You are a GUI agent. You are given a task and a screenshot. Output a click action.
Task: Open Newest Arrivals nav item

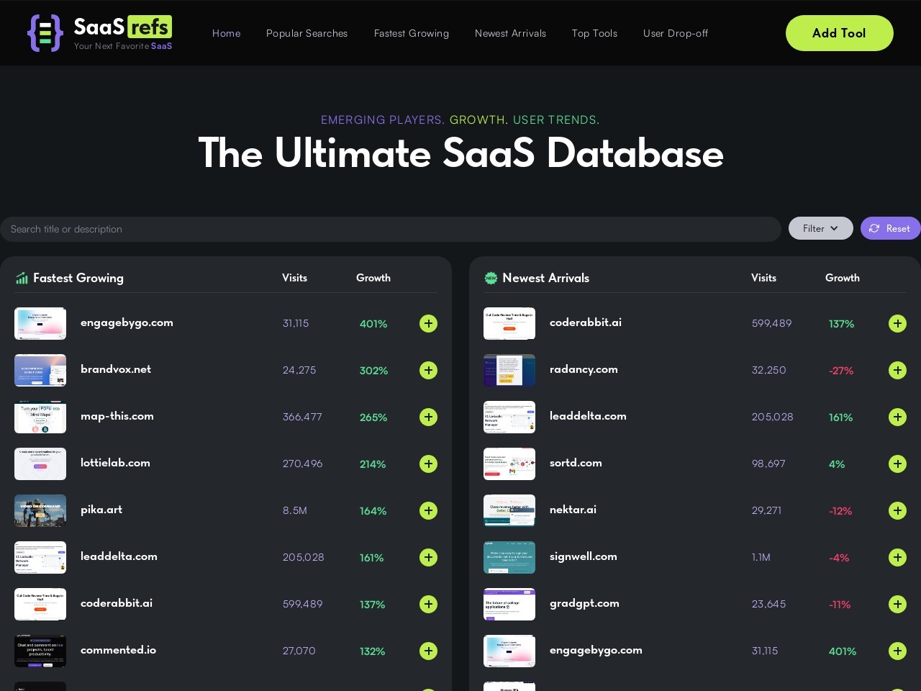511,33
